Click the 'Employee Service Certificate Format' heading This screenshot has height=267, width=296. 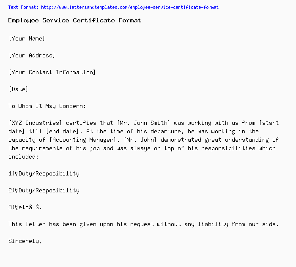[75, 21]
